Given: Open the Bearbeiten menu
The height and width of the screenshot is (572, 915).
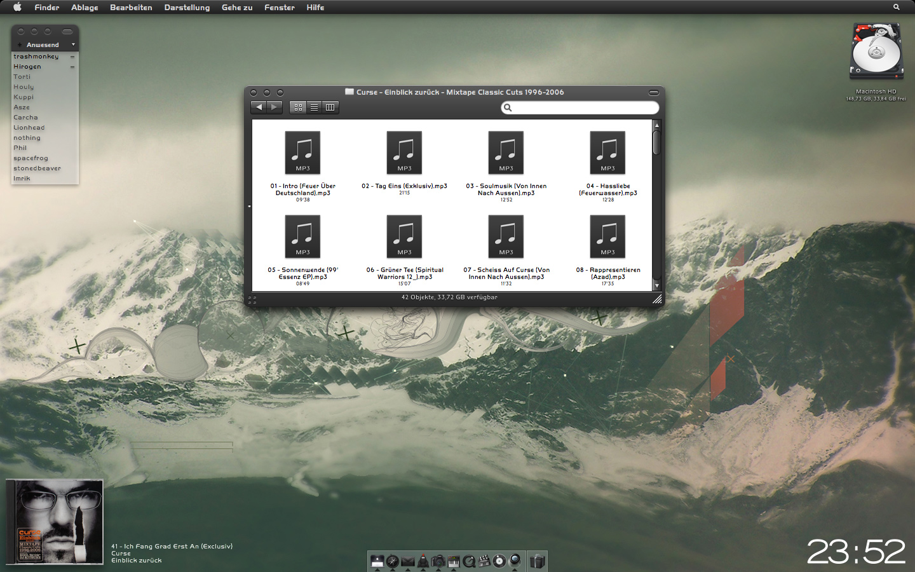Looking at the screenshot, I should [131, 8].
